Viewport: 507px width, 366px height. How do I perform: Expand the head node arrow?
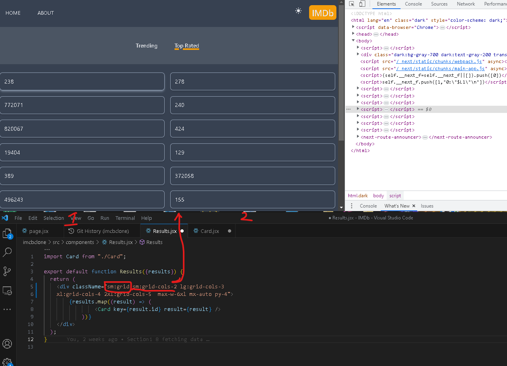pyautogui.click(x=353, y=34)
